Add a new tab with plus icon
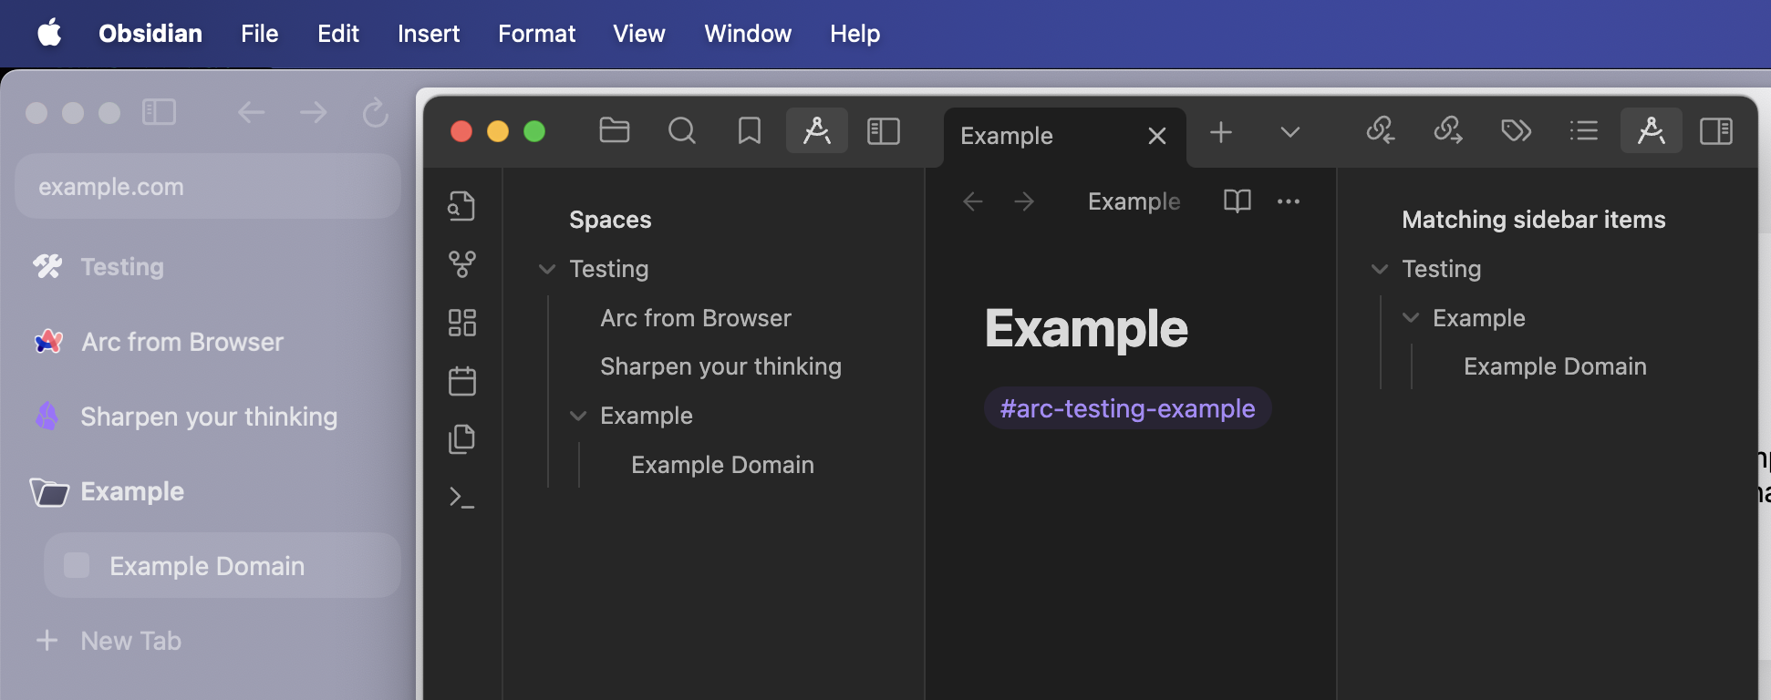 click(x=1221, y=132)
